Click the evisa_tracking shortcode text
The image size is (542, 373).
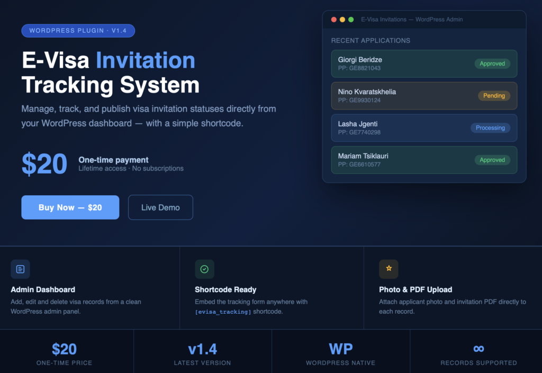click(x=223, y=312)
